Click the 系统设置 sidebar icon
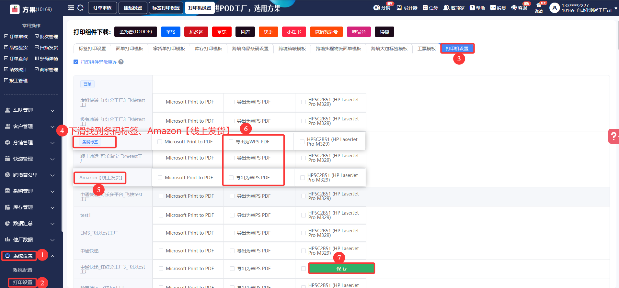This screenshot has width=619, height=288. click(x=7, y=256)
